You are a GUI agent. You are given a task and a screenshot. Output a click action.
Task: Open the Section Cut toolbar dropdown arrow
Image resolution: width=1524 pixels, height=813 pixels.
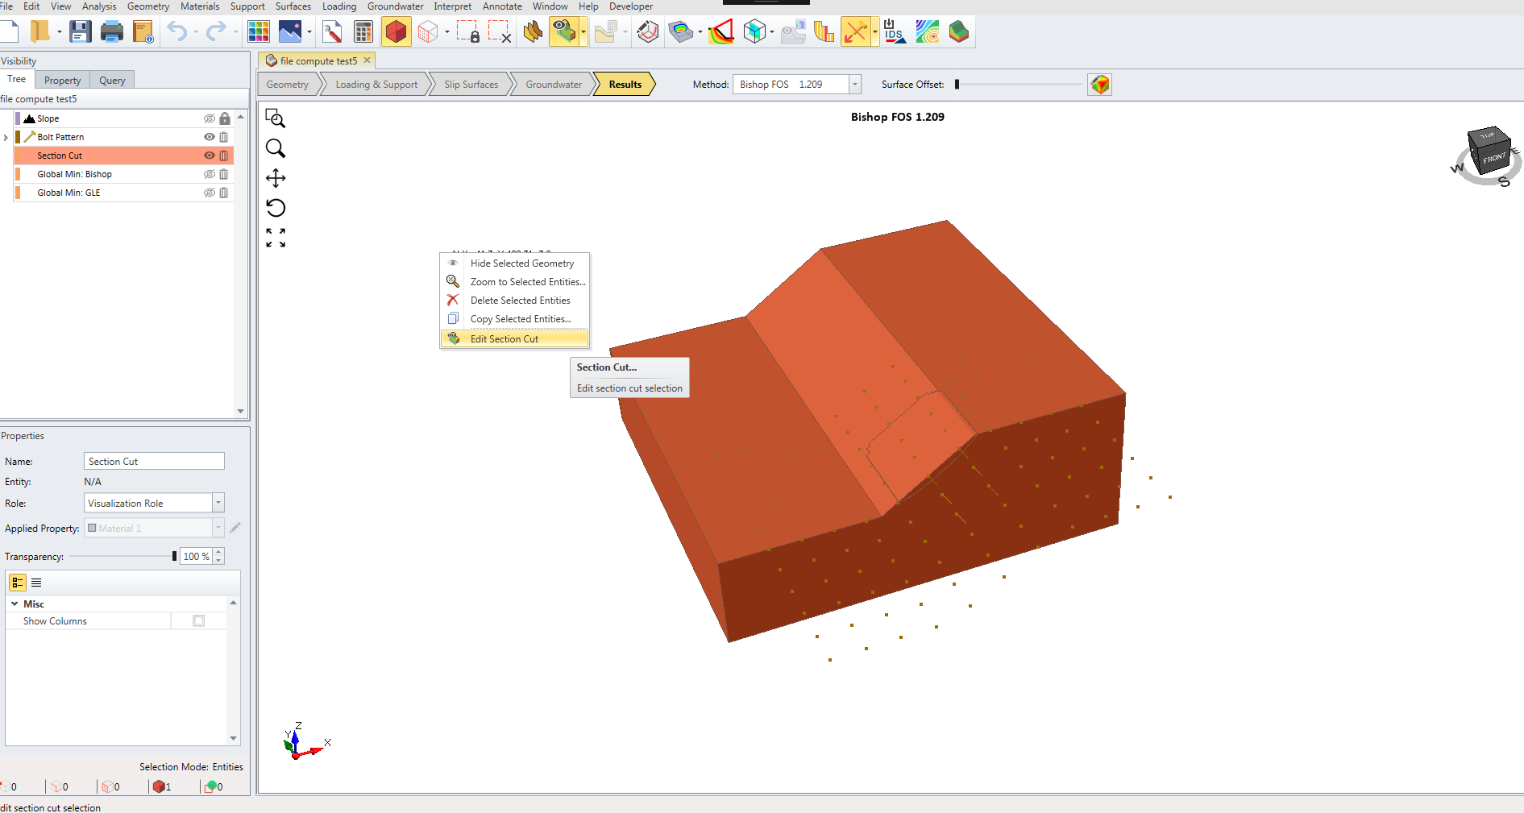583,32
